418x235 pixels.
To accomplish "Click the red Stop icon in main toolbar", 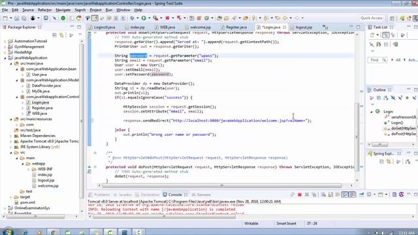I will 167,18.
